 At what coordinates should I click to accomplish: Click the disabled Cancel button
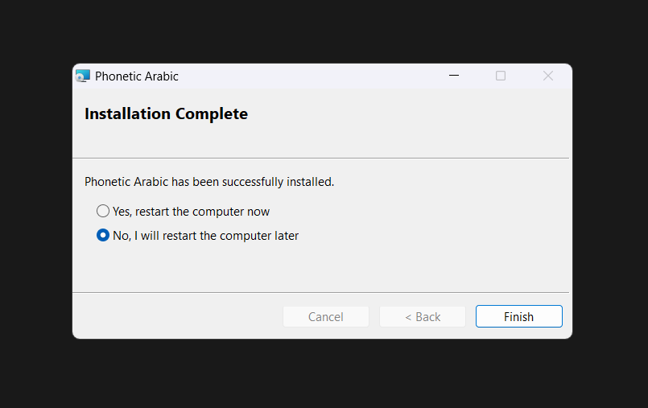pos(326,317)
